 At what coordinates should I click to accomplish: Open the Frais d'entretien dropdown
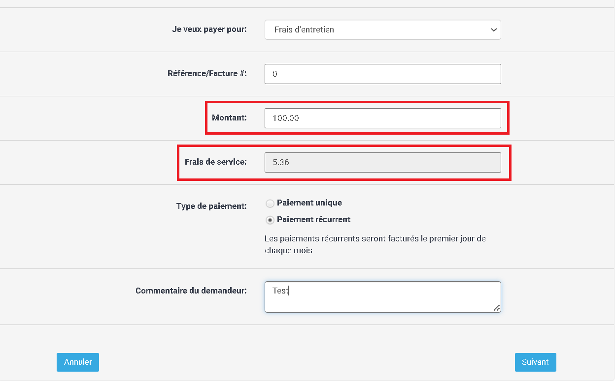click(x=382, y=29)
